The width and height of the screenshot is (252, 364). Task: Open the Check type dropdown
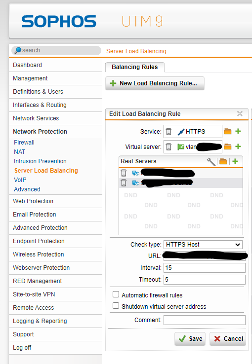click(x=203, y=245)
